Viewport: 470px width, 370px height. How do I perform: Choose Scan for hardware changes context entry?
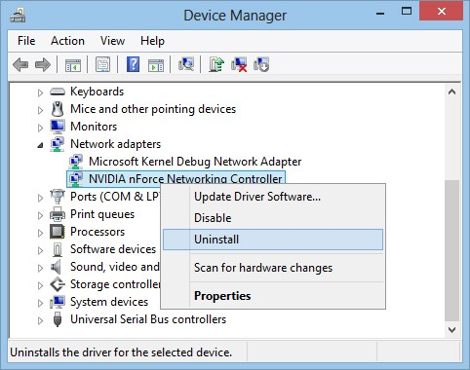tap(273, 268)
